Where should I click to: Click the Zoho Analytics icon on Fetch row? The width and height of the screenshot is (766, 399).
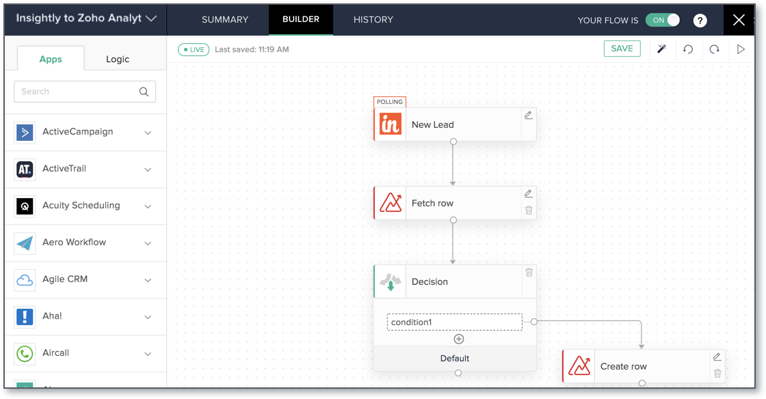[391, 203]
